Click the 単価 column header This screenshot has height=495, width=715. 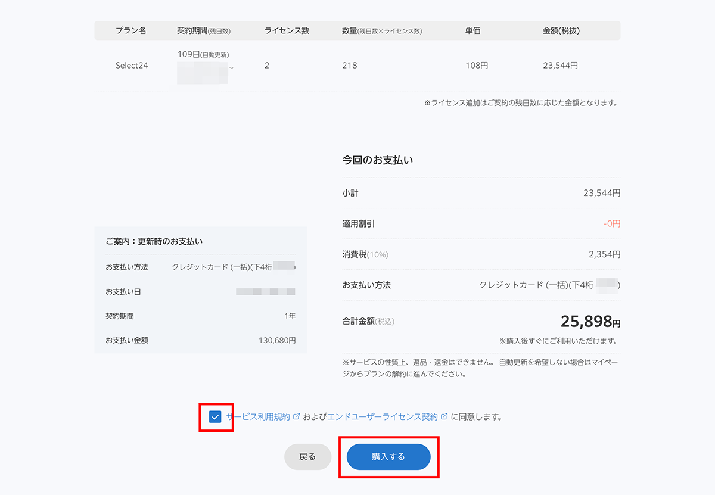click(473, 30)
